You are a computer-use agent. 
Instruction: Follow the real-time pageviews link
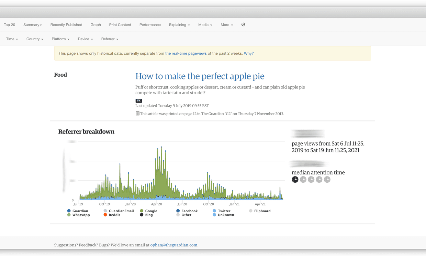click(x=186, y=53)
